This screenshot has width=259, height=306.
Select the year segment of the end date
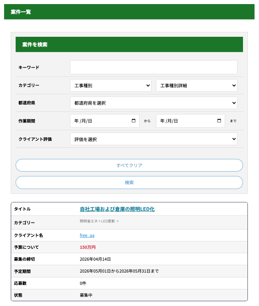tap(162, 121)
